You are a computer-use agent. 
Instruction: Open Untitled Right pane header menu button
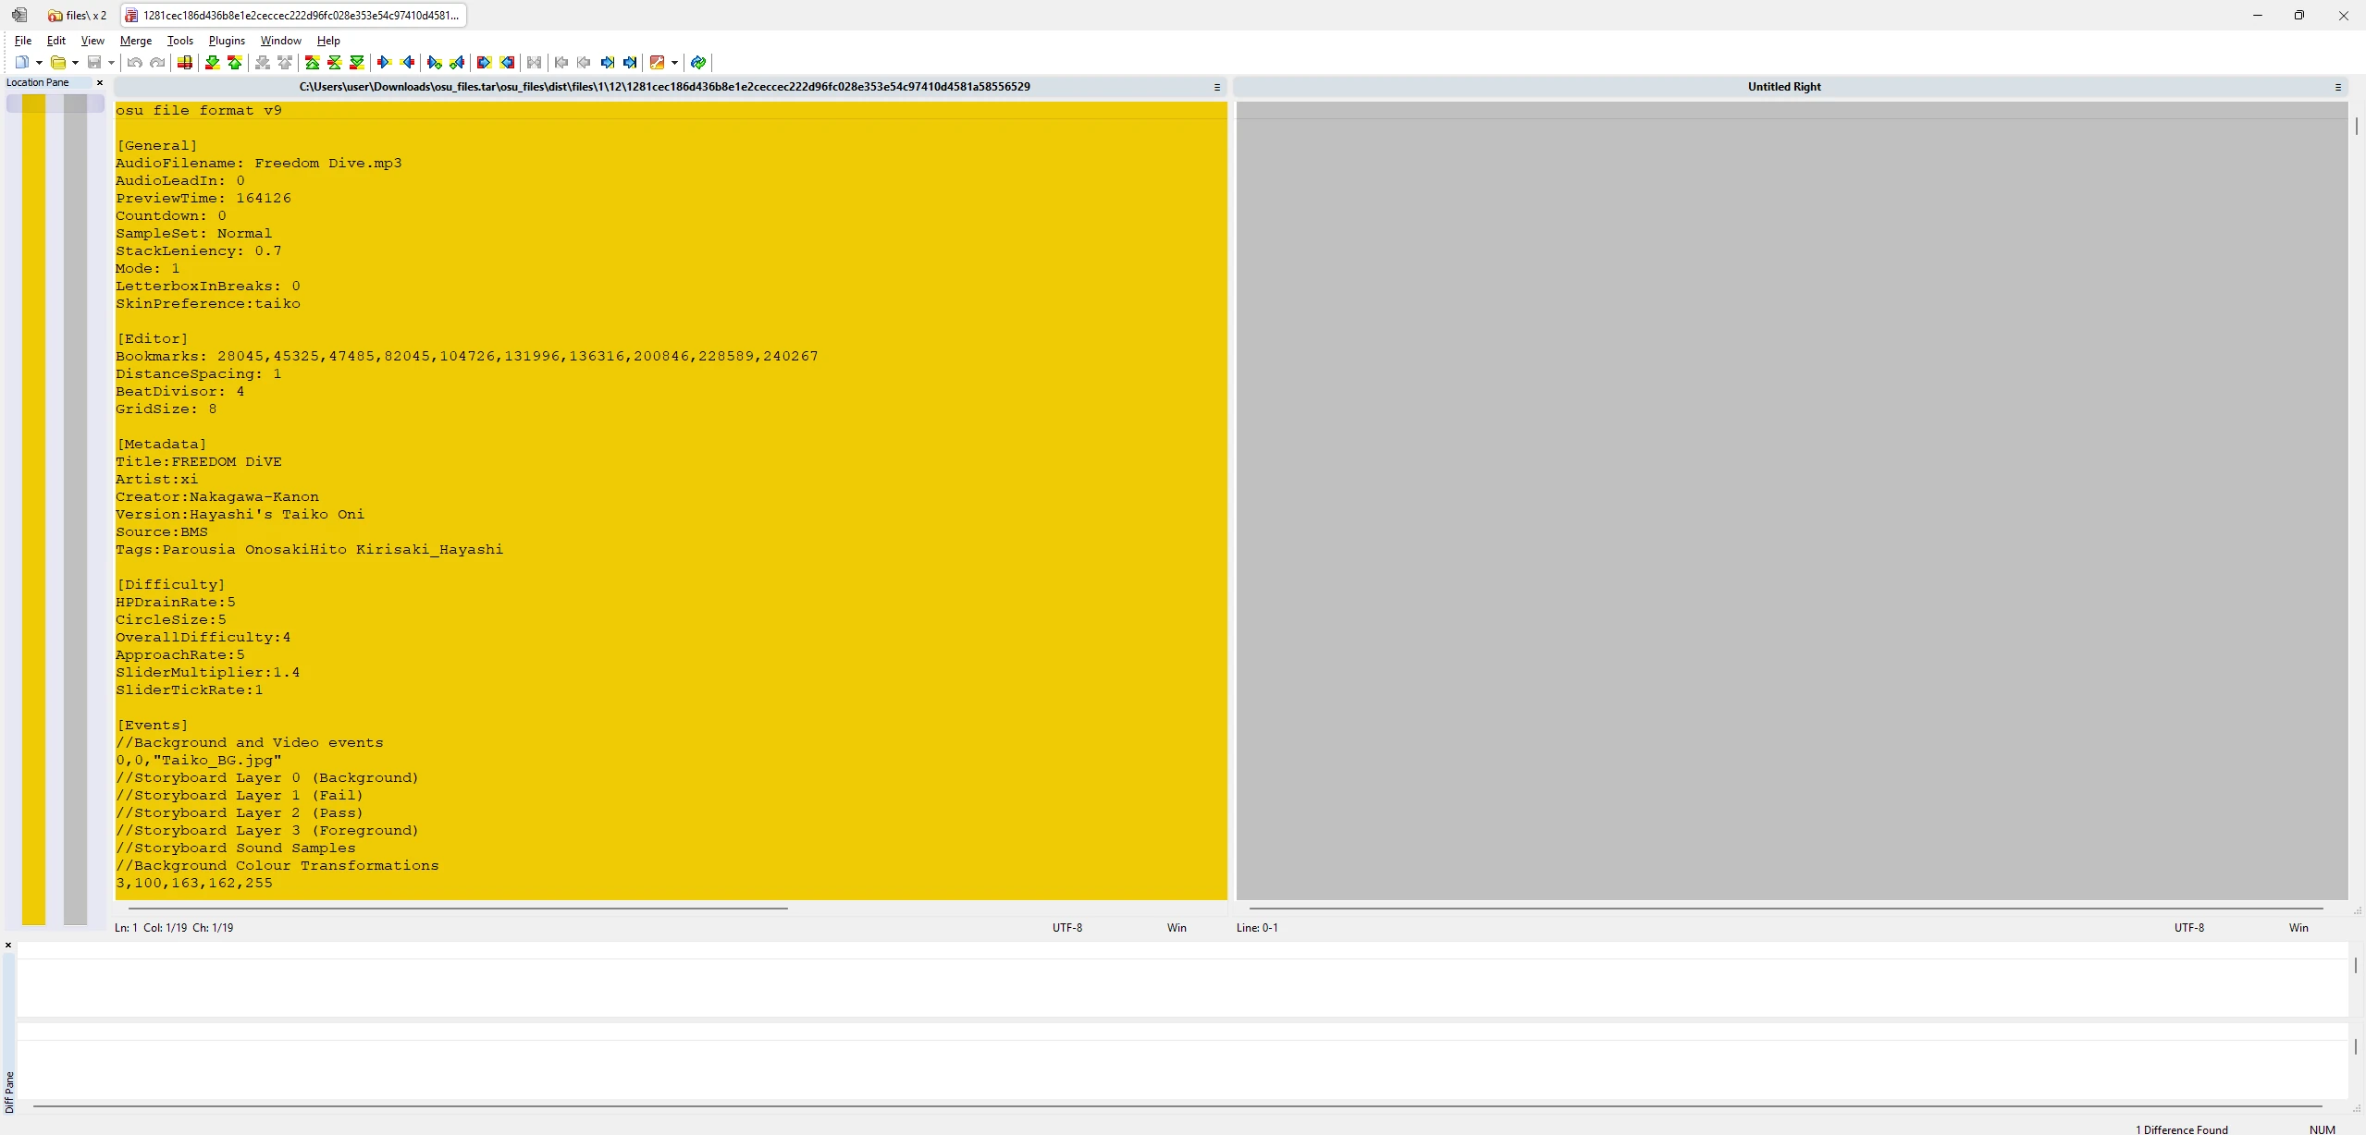point(2338,87)
